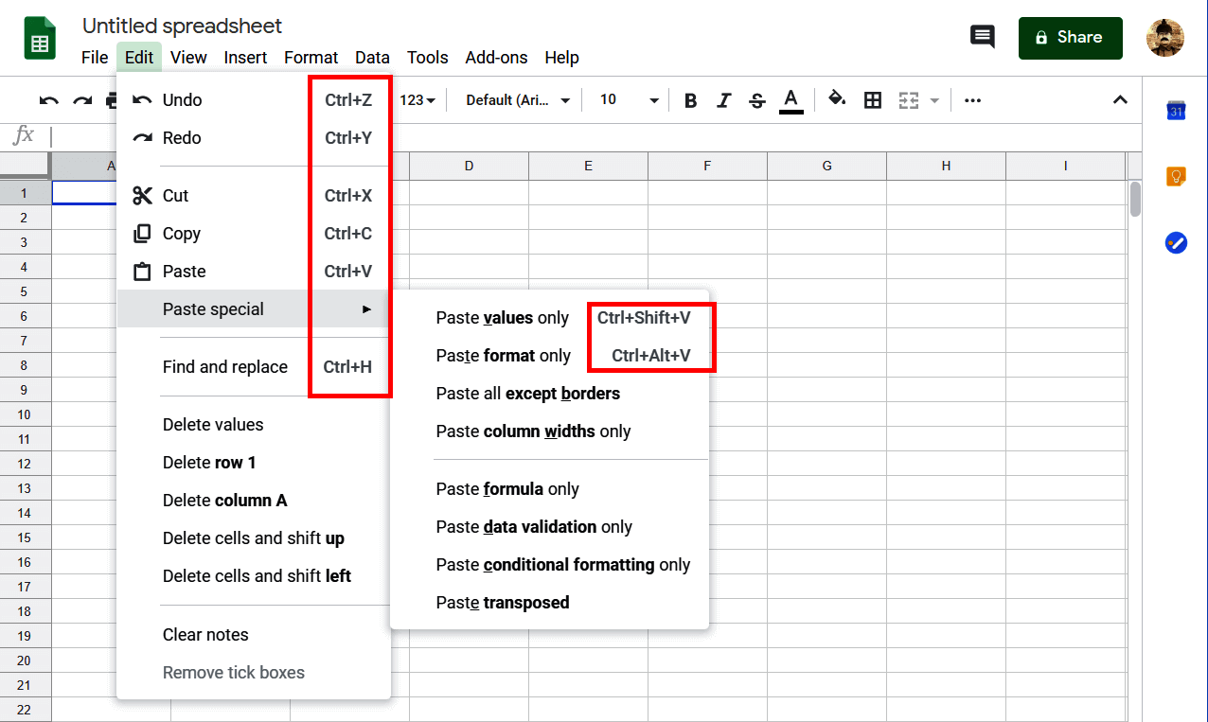Image resolution: width=1208 pixels, height=722 pixels.
Task: Click the Undo icon in the toolbar
Action: 48,99
